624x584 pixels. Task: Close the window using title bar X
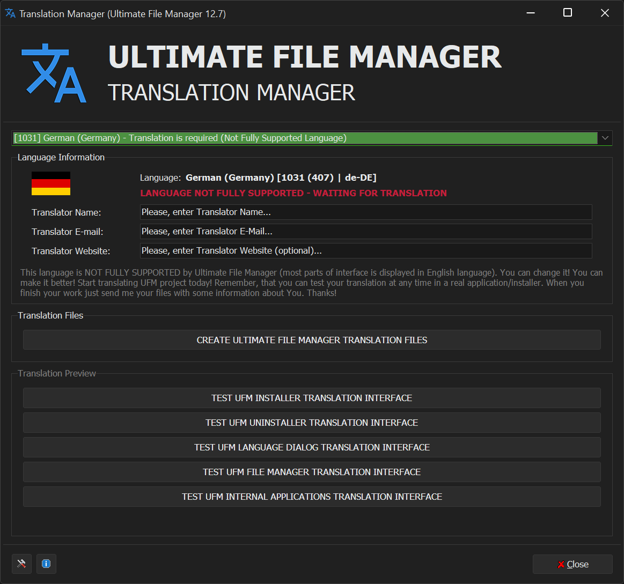click(x=605, y=13)
